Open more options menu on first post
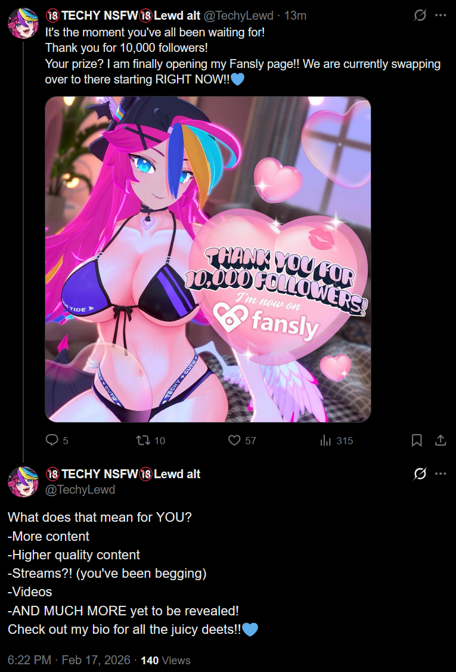This screenshot has width=456, height=672. (441, 16)
